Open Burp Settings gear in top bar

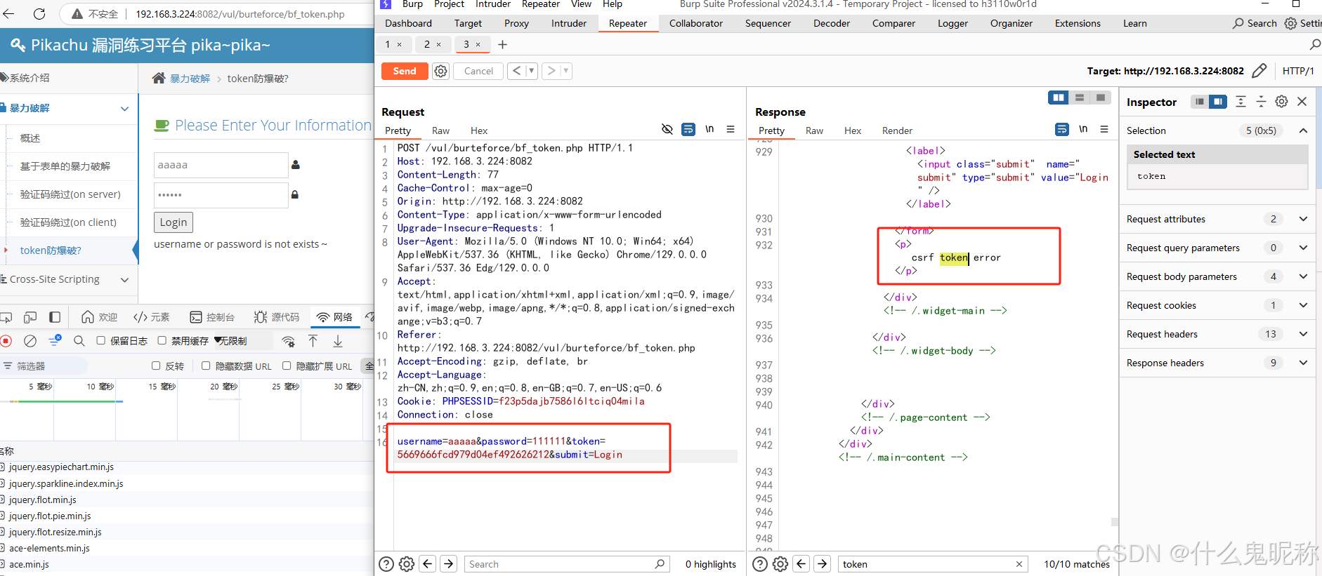1291,23
